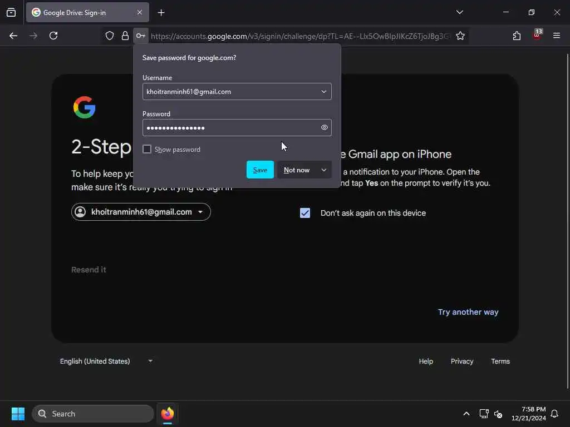Close the Google Drive Sign-in tab
570x427 pixels.
[140, 12]
